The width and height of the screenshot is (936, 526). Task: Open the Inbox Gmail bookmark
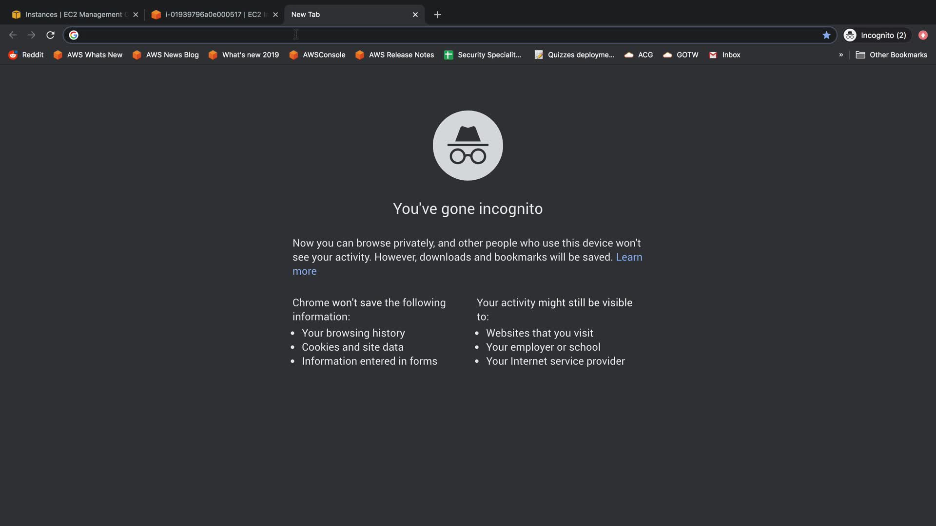click(724, 55)
